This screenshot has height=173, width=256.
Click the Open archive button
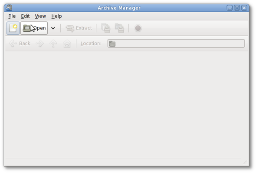coord(34,28)
